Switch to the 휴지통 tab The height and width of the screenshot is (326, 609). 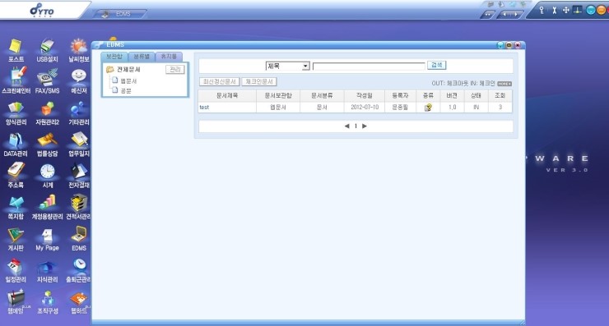pos(169,57)
